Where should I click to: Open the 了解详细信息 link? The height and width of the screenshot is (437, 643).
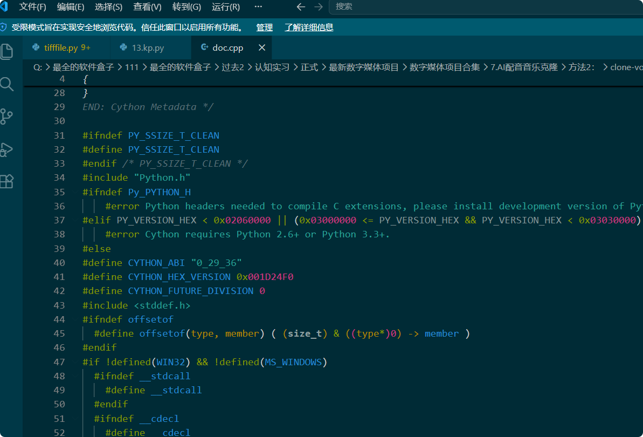(x=309, y=28)
